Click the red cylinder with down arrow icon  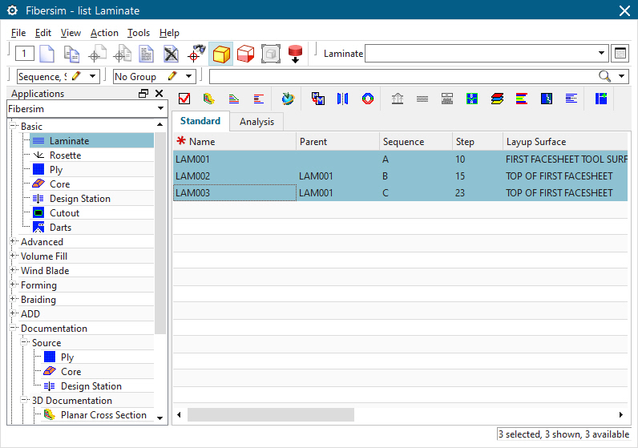pyautogui.click(x=295, y=54)
